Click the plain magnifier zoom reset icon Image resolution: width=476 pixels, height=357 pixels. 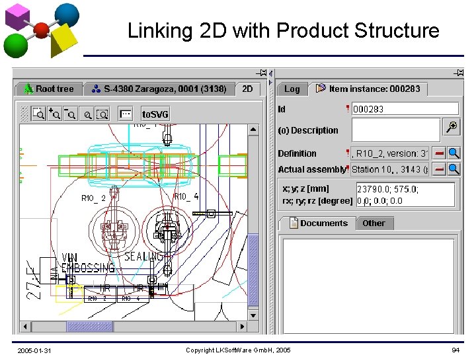[87, 114]
